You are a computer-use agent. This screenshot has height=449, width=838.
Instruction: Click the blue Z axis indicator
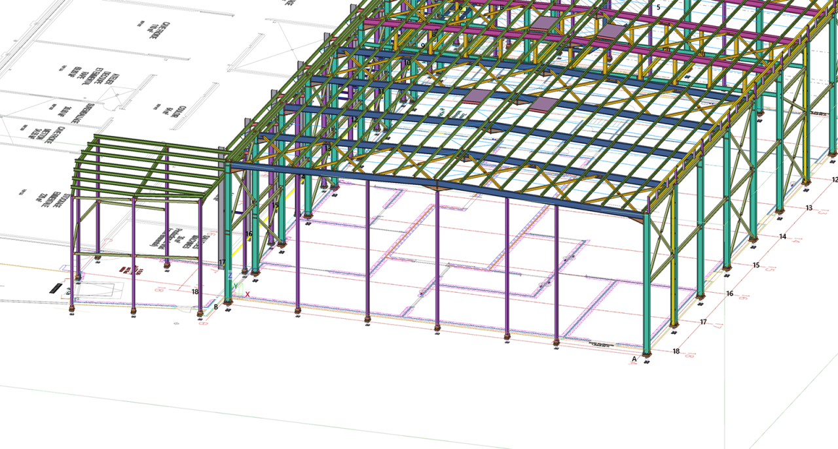tap(230, 276)
